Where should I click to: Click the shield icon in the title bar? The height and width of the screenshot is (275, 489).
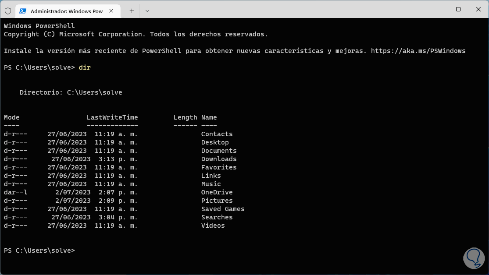[8, 11]
